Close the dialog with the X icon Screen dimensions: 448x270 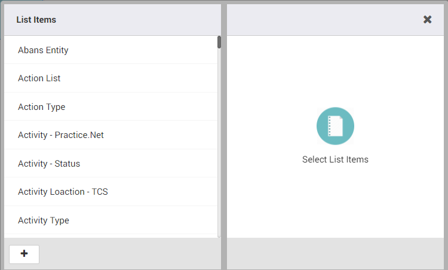(x=428, y=20)
